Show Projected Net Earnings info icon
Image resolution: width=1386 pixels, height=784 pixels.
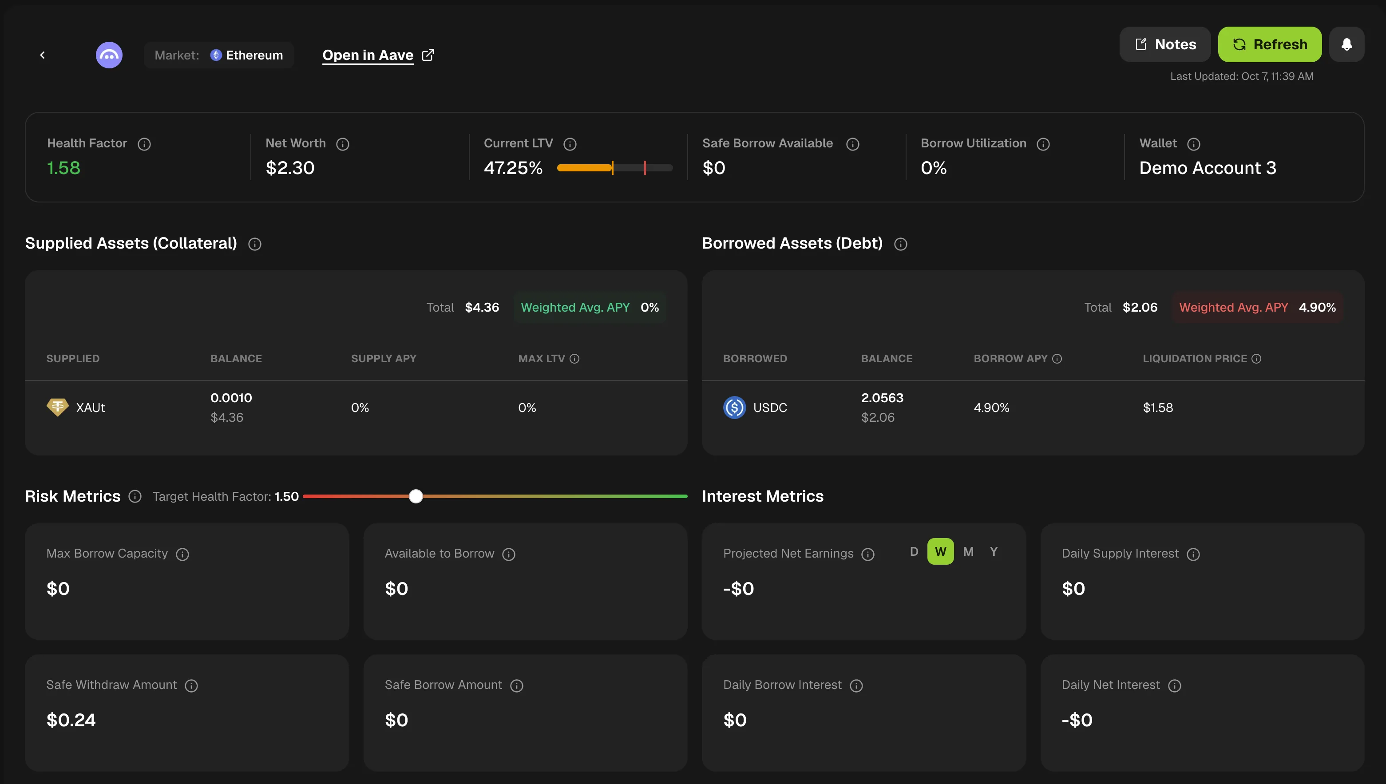tap(868, 554)
